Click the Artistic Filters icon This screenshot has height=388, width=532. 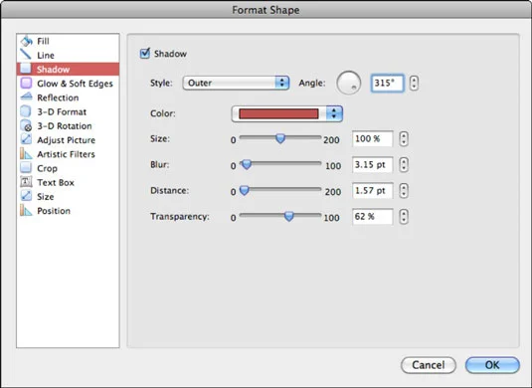26,154
